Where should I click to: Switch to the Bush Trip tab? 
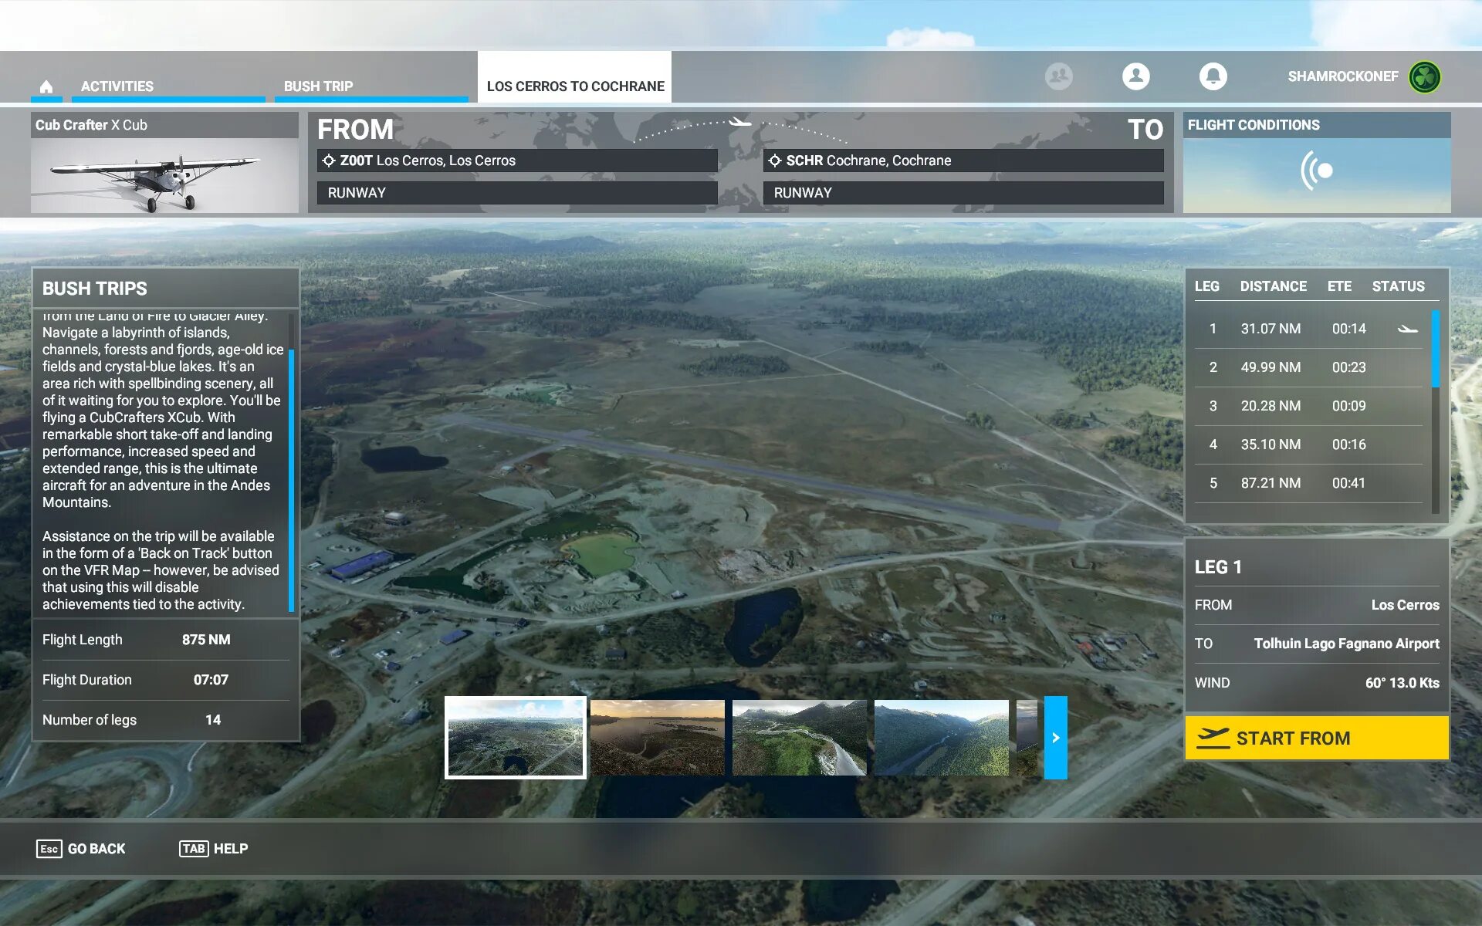point(318,86)
